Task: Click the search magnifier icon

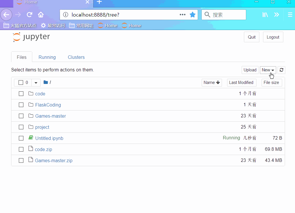Action: pyautogui.click(x=207, y=15)
